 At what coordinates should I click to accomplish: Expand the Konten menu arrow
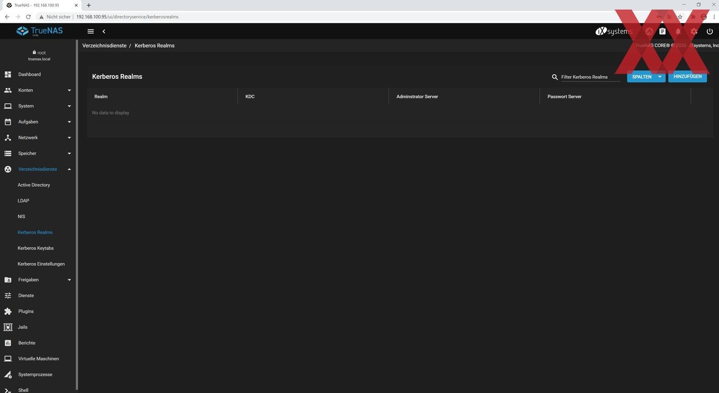[69, 90]
